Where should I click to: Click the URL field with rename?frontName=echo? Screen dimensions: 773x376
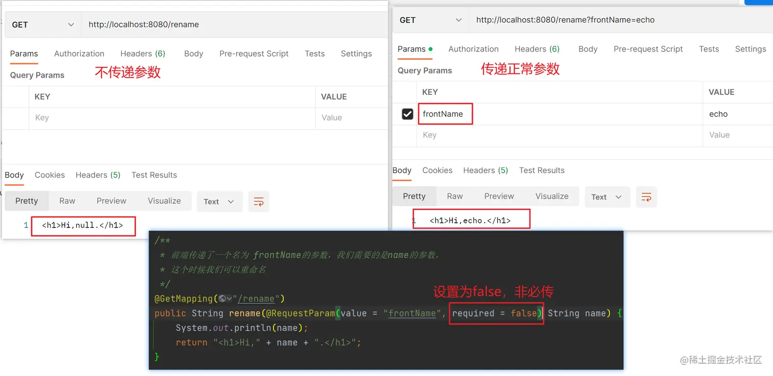[x=621, y=20]
